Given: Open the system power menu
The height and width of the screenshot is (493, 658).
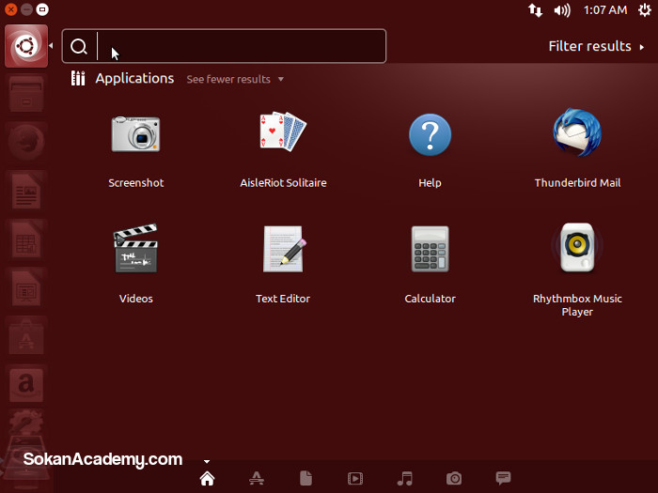Looking at the screenshot, I should [645, 9].
